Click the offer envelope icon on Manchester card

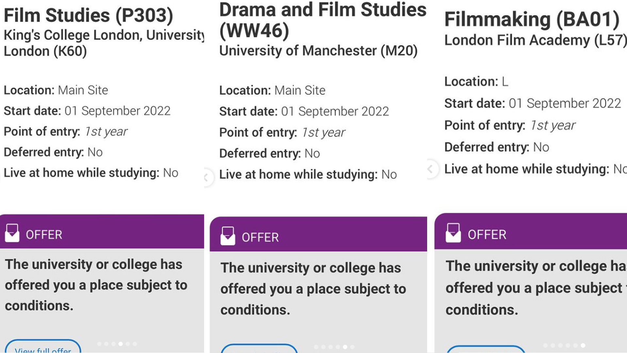[228, 236]
